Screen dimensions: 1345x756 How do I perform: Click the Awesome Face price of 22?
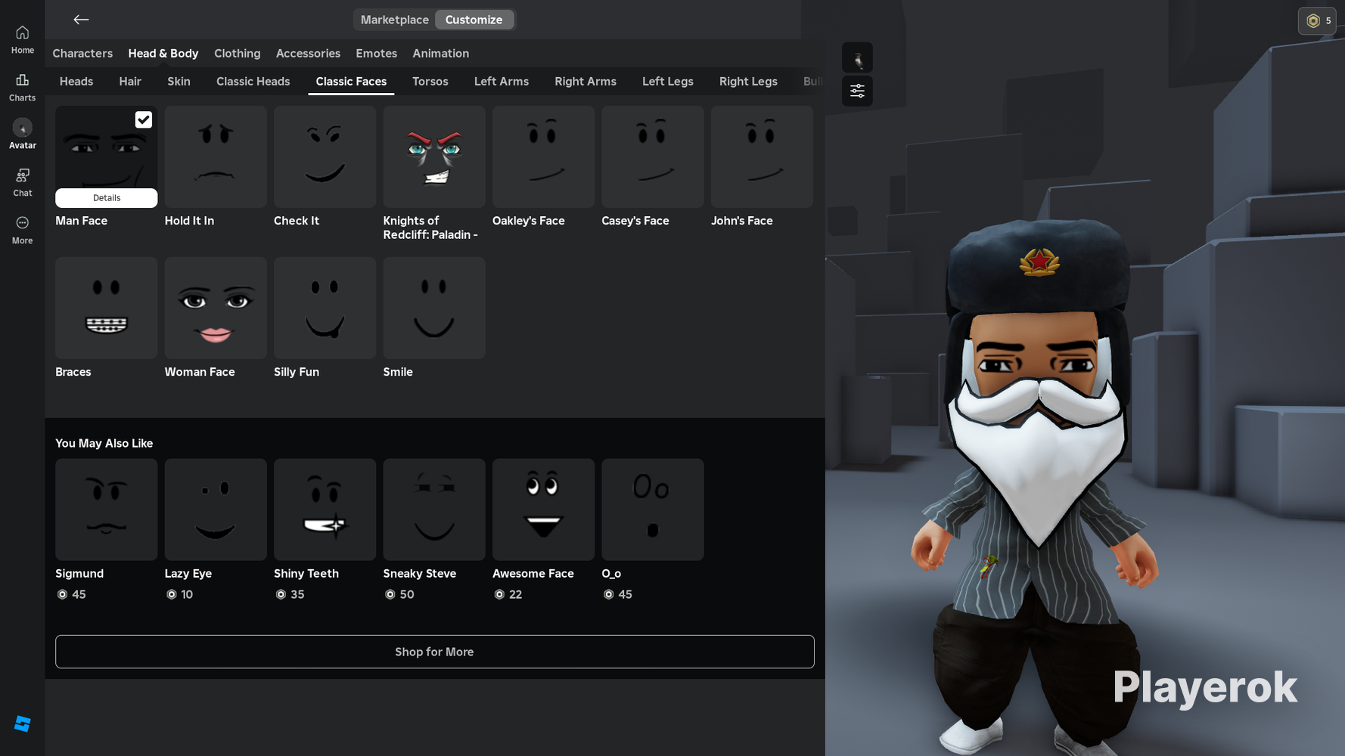click(508, 594)
